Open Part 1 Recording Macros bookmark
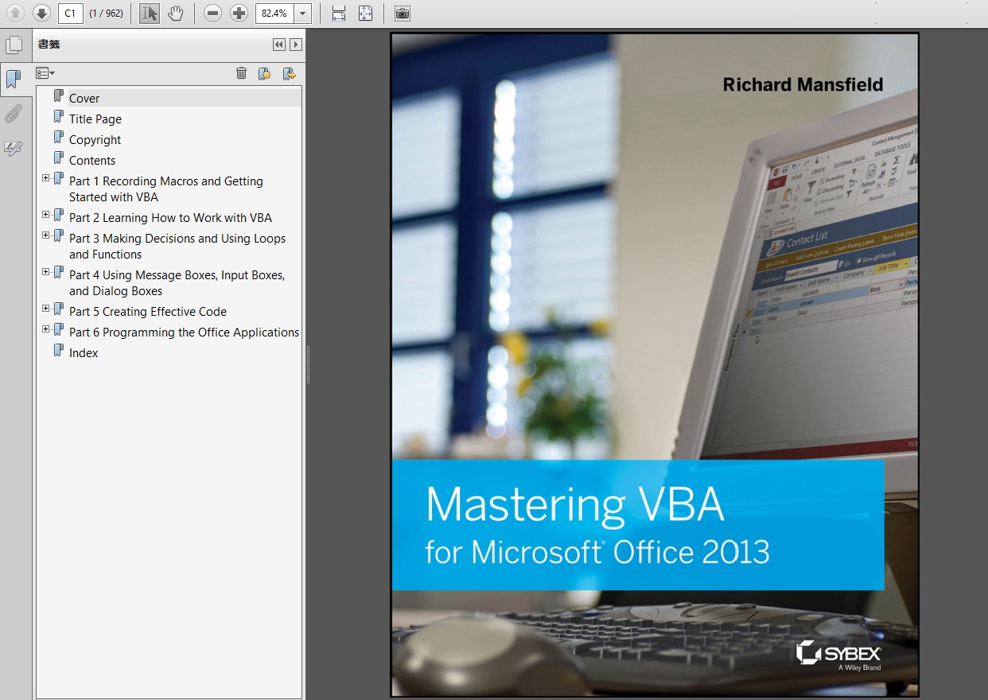The height and width of the screenshot is (700, 988). click(x=166, y=189)
